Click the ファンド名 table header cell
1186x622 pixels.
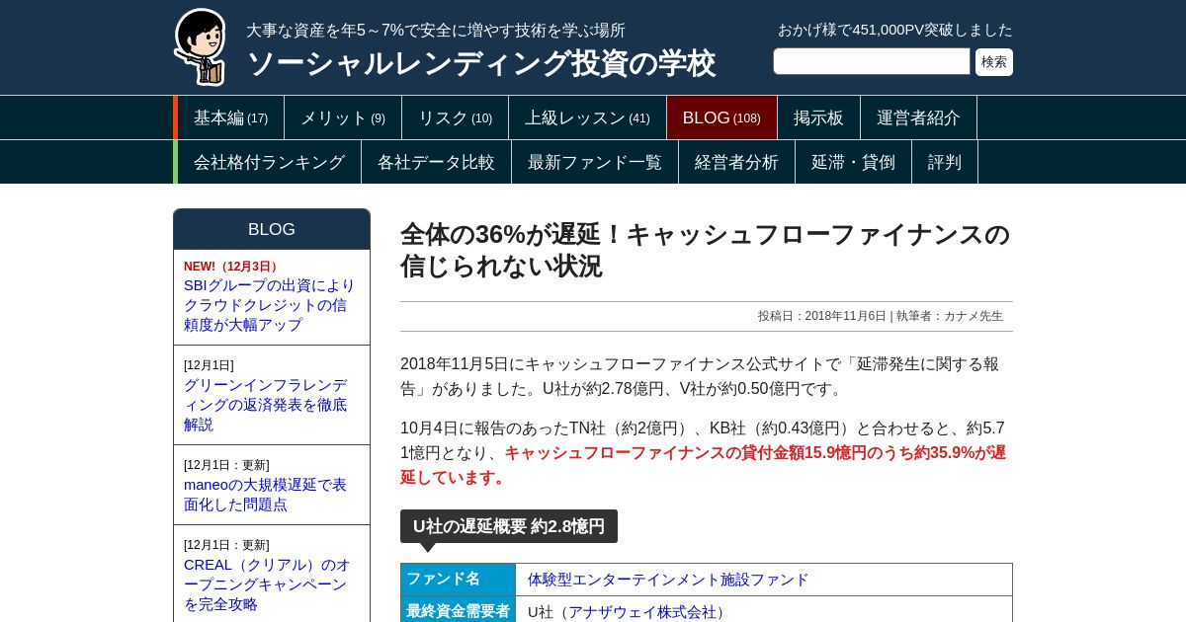pyautogui.click(x=458, y=580)
